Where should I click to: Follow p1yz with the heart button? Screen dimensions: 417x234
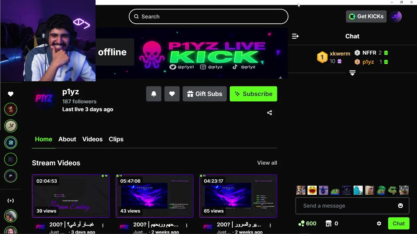click(x=172, y=94)
